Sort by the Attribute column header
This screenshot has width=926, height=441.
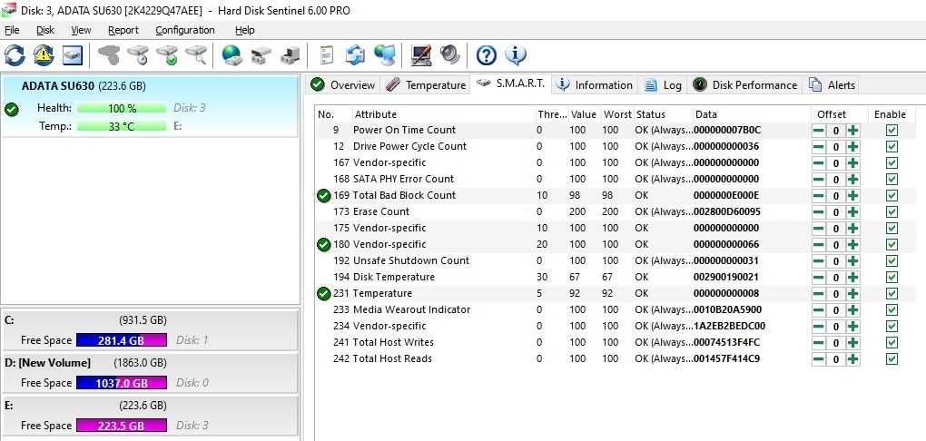(x=443, y=114)
